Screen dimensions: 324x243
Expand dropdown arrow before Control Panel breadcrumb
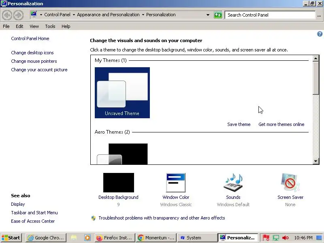(41, 15)
